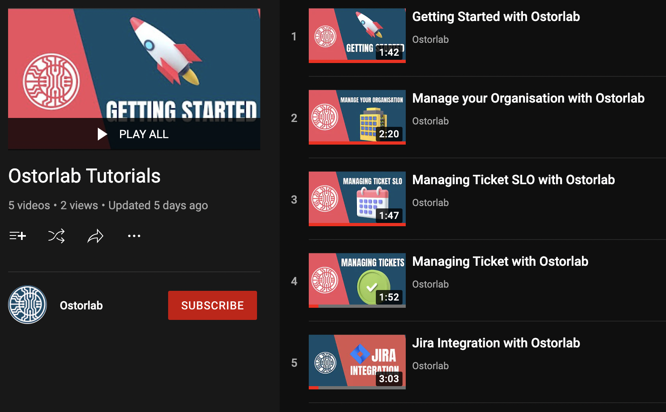This screenshot has height=412, width=666.
Task: Click the large playlist cover image
Action: (134, 79)
